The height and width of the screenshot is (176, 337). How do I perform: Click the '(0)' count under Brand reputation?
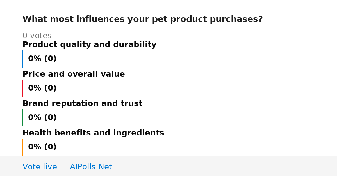(50, 118)
